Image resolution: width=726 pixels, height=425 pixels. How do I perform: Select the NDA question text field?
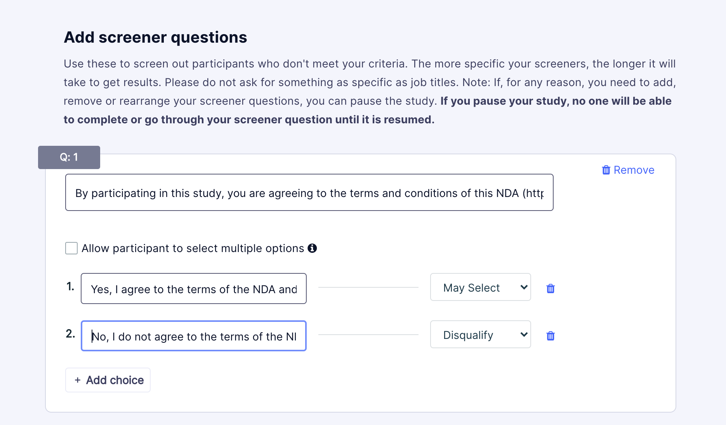point(309,192)
